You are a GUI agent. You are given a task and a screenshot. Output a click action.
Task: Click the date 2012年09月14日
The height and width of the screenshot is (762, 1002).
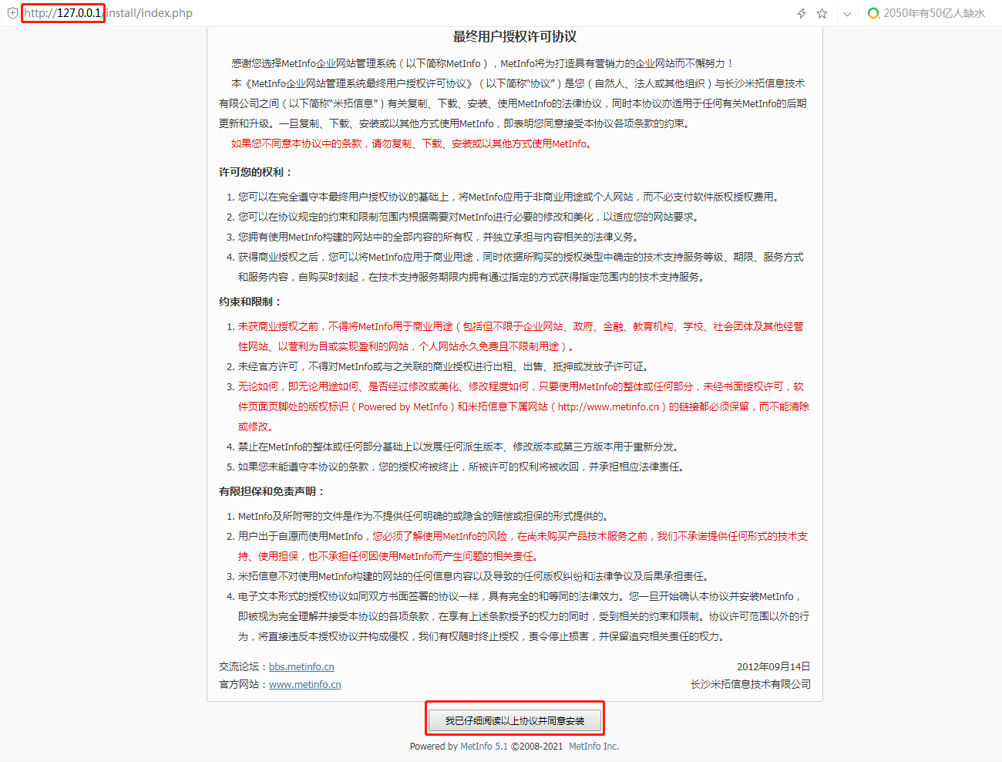click(774, 666)
